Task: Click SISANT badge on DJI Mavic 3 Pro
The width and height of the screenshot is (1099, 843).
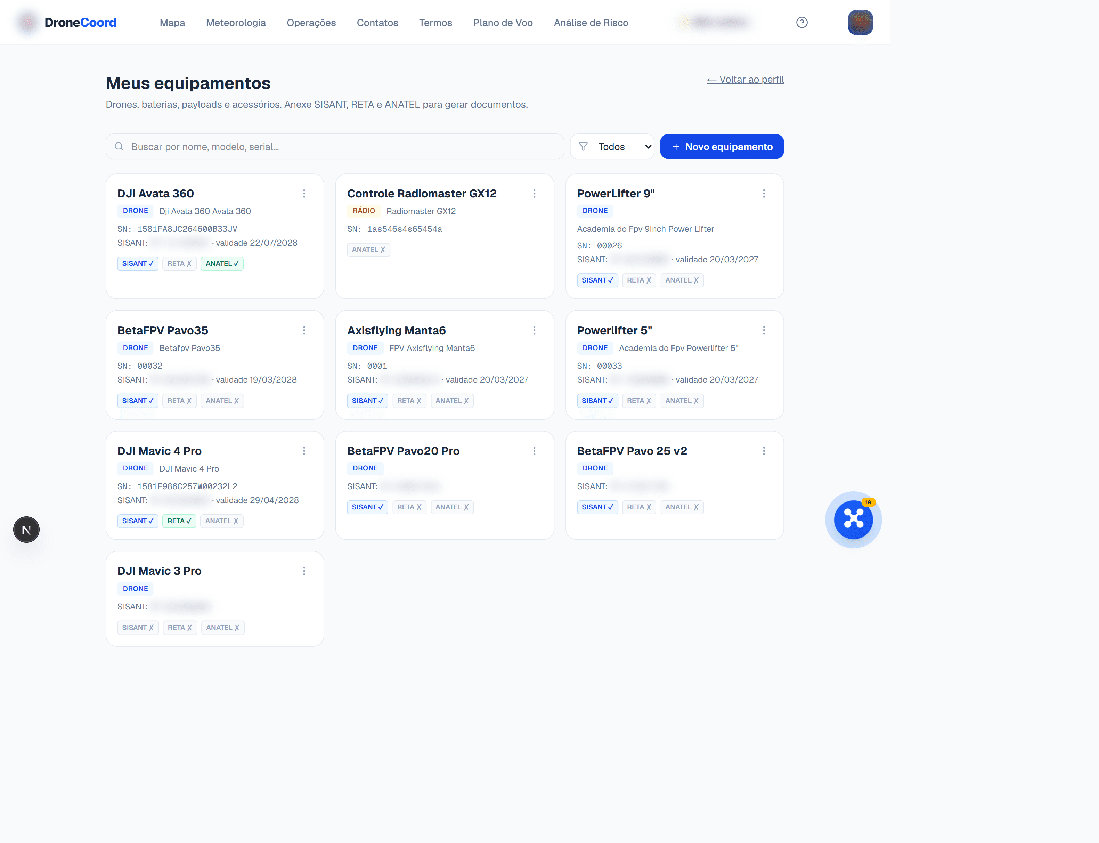Action: coord(138,628)
